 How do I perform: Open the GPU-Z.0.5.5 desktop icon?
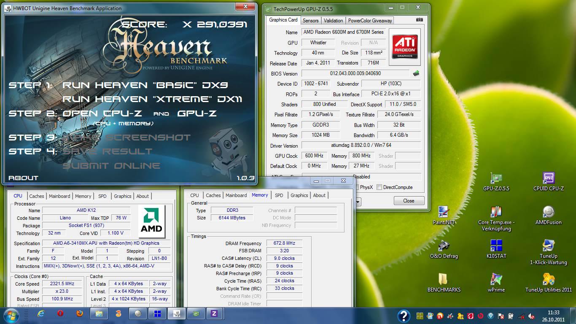click(496, 182)
